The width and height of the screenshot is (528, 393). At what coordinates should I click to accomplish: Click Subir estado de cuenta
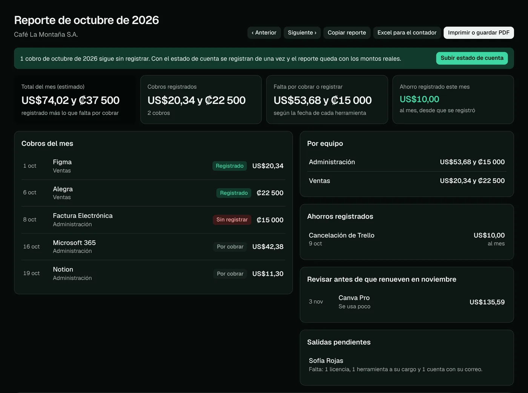[x=472, y=58]
